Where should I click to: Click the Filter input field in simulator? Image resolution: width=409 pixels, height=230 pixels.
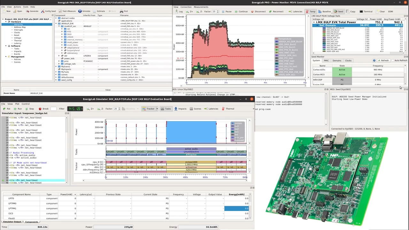(x=53, y=109)
